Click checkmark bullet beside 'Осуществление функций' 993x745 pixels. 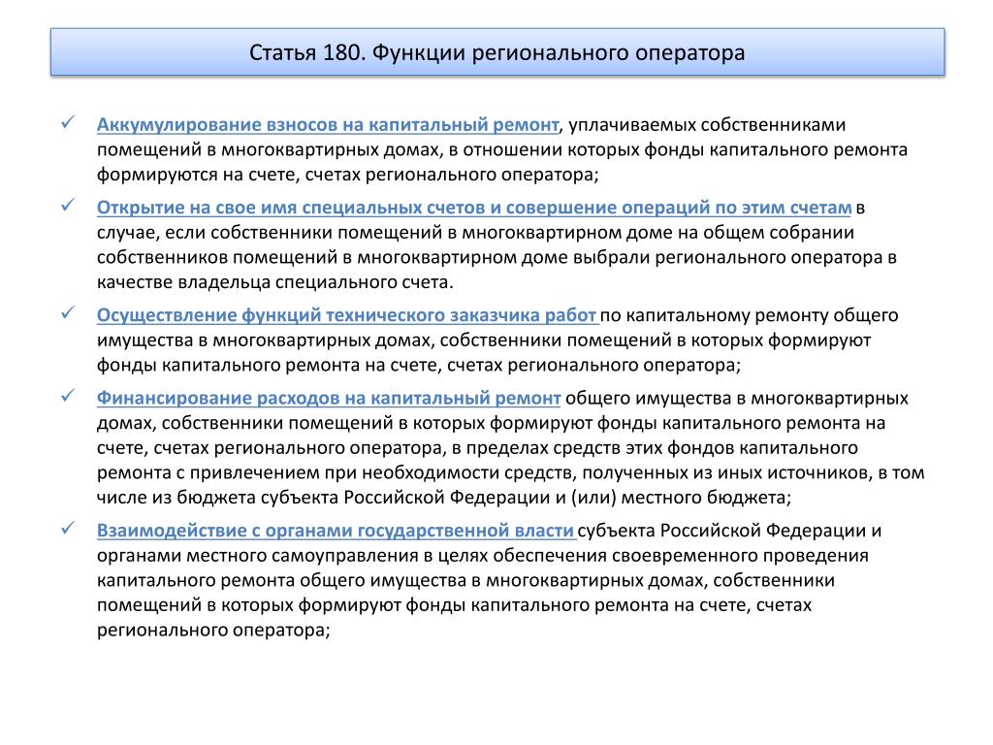click(68, 313)
